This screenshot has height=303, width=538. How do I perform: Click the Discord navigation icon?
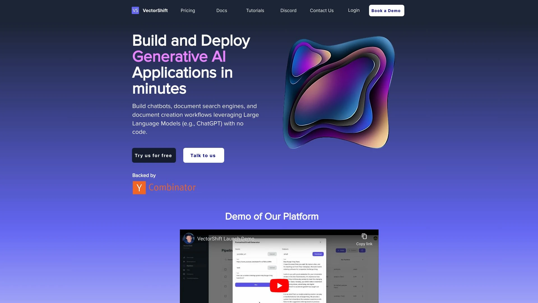pyautogui.click(x=288, y=10)
